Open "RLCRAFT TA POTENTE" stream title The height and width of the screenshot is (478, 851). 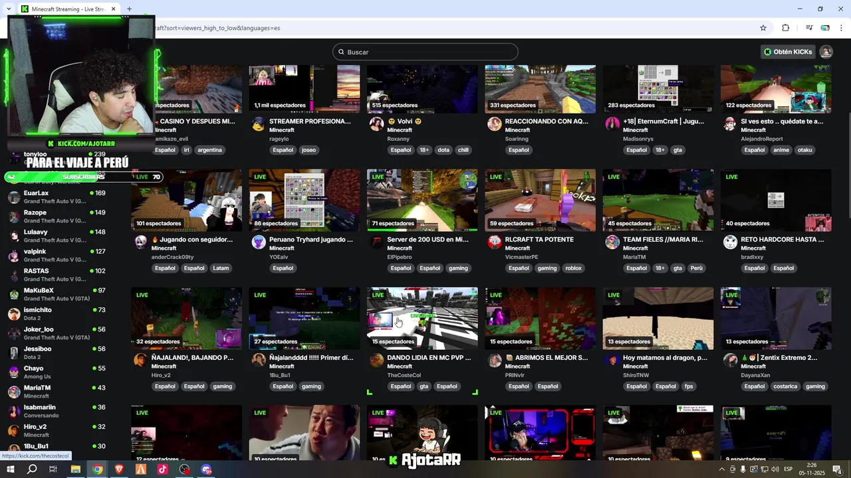[x=539, y=240]
